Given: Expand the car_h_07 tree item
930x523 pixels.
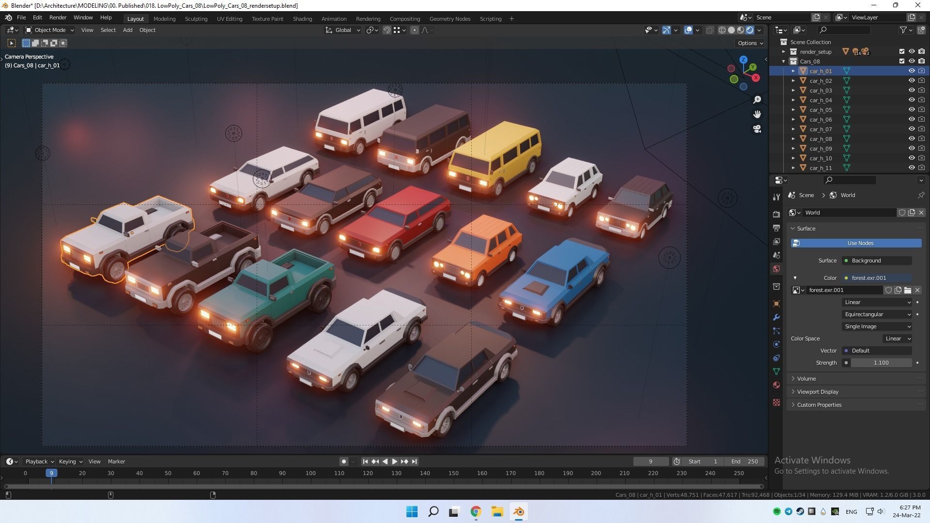Looking at the screenshot, I should point(793,129).
